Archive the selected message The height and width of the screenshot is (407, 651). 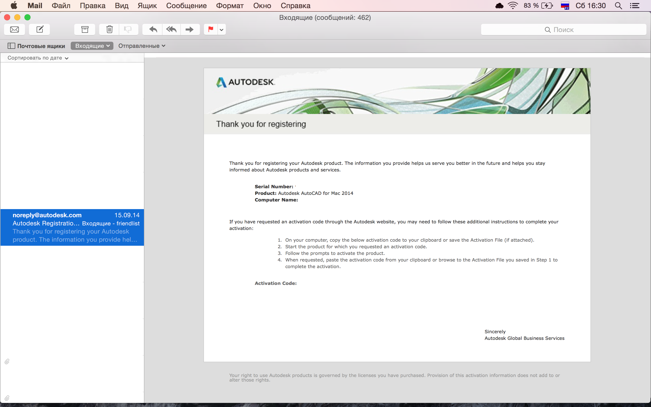point(85,29)
